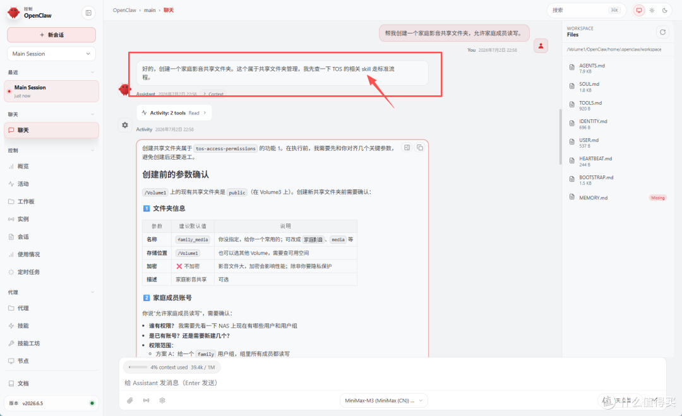Viewport: 682px width, 416px height.
Task: Refresh the workspace Files panel
Action: click(x=662, y=32)
